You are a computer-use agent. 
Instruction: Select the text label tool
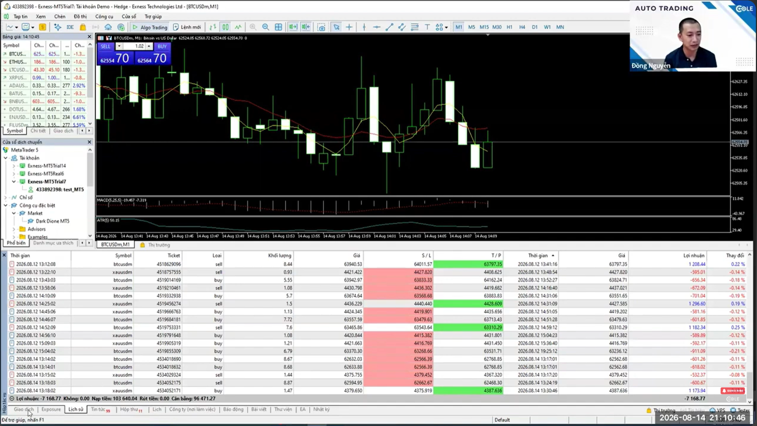(x=427, y=27)
